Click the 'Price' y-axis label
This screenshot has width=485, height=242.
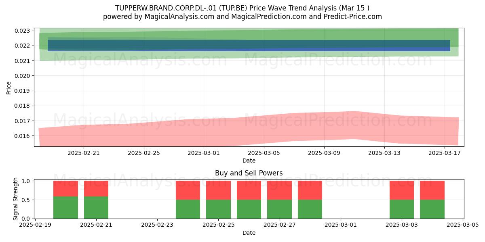(9, 88)
